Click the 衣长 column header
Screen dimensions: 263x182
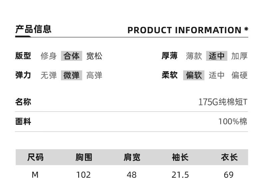[229, 157]
